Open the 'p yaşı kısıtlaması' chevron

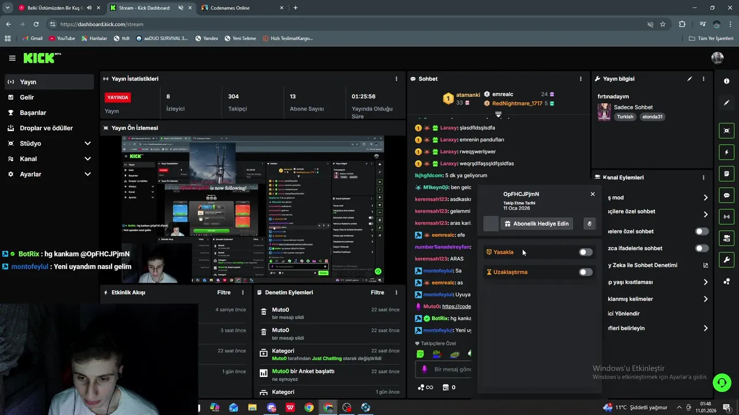point(706,282)
